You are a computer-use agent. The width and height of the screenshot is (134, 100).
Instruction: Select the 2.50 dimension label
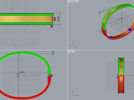pos(53,52)
